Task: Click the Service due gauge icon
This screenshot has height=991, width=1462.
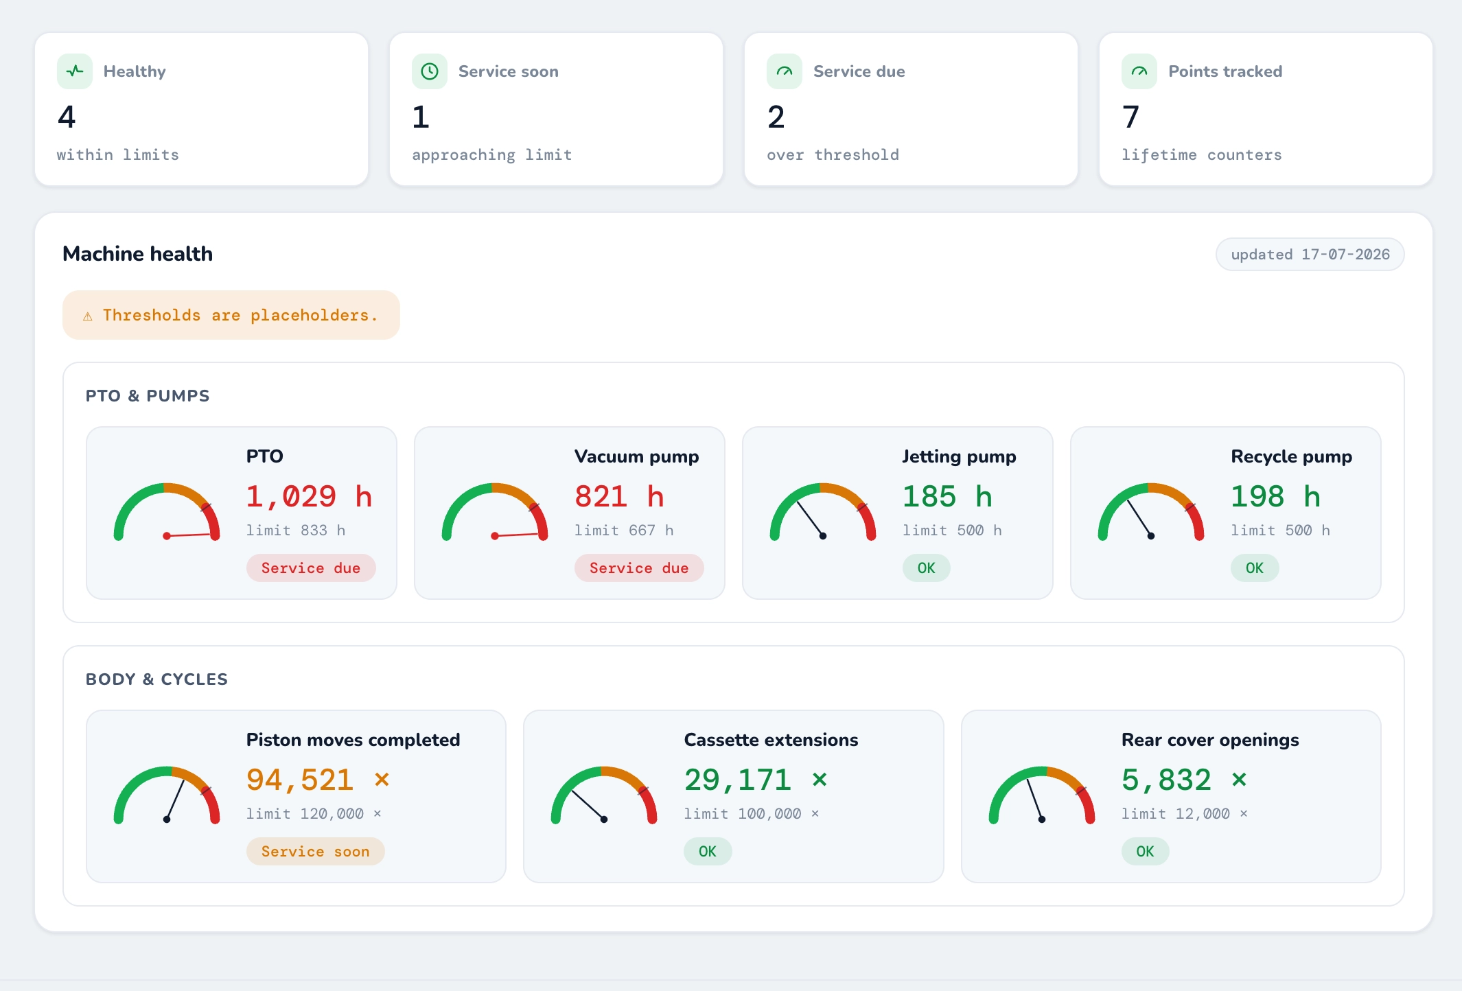Action: pos(785,71)
